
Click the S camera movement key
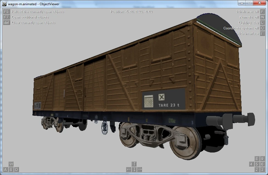(x=11, y=170)
